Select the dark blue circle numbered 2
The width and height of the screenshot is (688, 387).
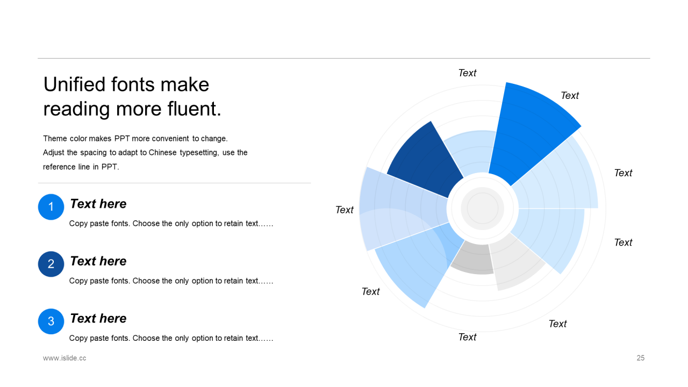pyautogui.click(x=51, y=264)
